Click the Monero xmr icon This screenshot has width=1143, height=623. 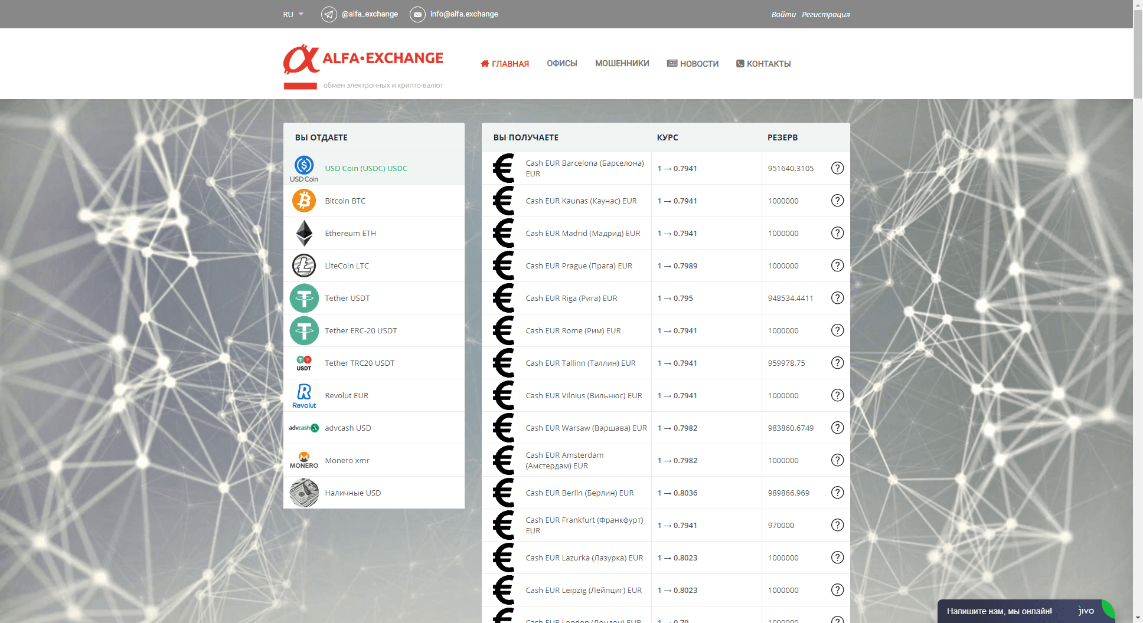point(303,460)
